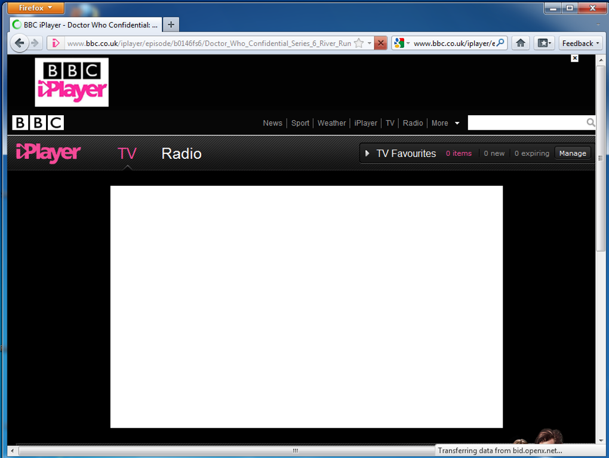Expand the More menu

pyautogui.click(x=445, y=123)
